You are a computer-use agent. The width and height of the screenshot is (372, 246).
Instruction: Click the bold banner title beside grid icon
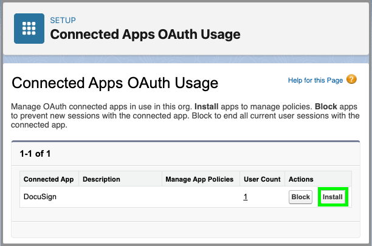tap(145, 34)
